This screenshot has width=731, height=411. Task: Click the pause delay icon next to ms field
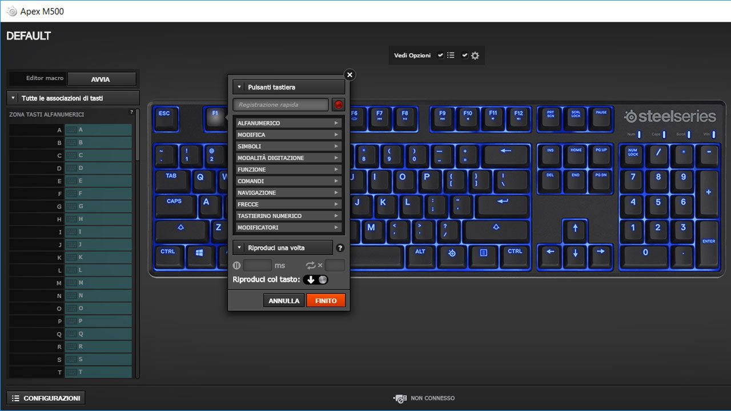click(x=236, y=265)
